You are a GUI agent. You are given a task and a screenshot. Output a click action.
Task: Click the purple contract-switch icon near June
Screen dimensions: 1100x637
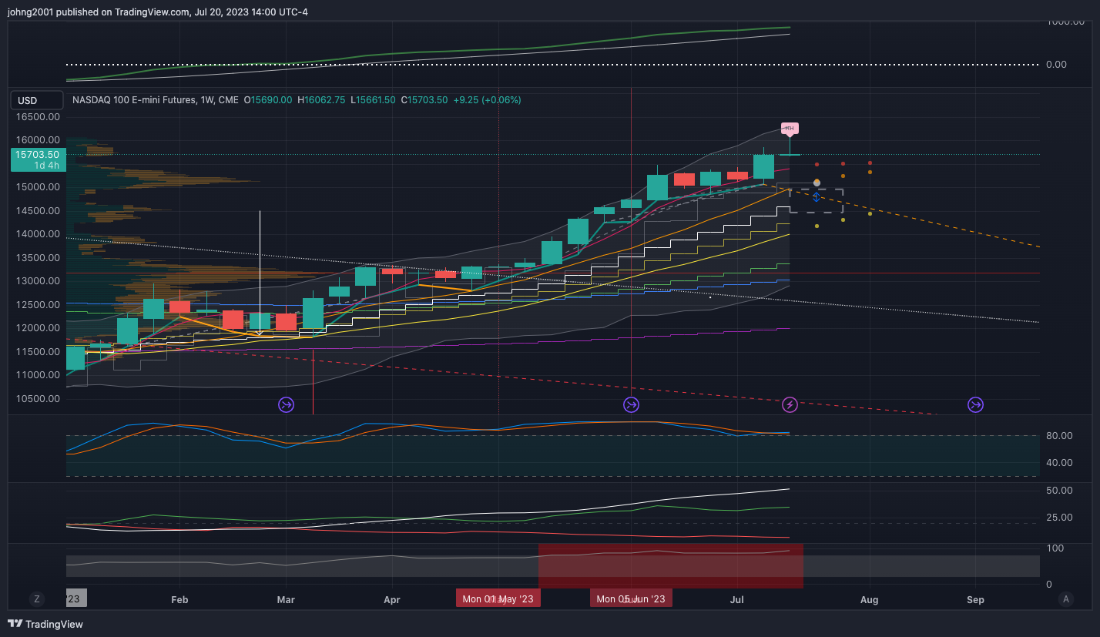click(x=631, y=404)
